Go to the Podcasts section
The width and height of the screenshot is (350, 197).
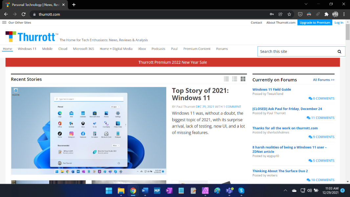(158, 49)
